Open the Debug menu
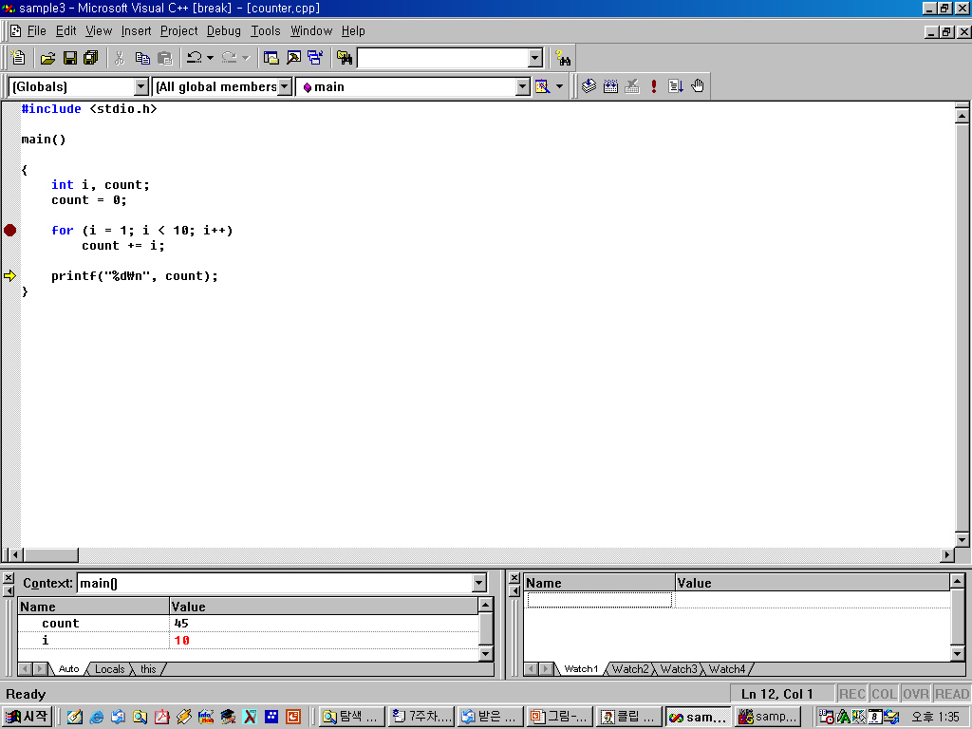The height and width of the screenshot is (729, 972). click(224, 31)
